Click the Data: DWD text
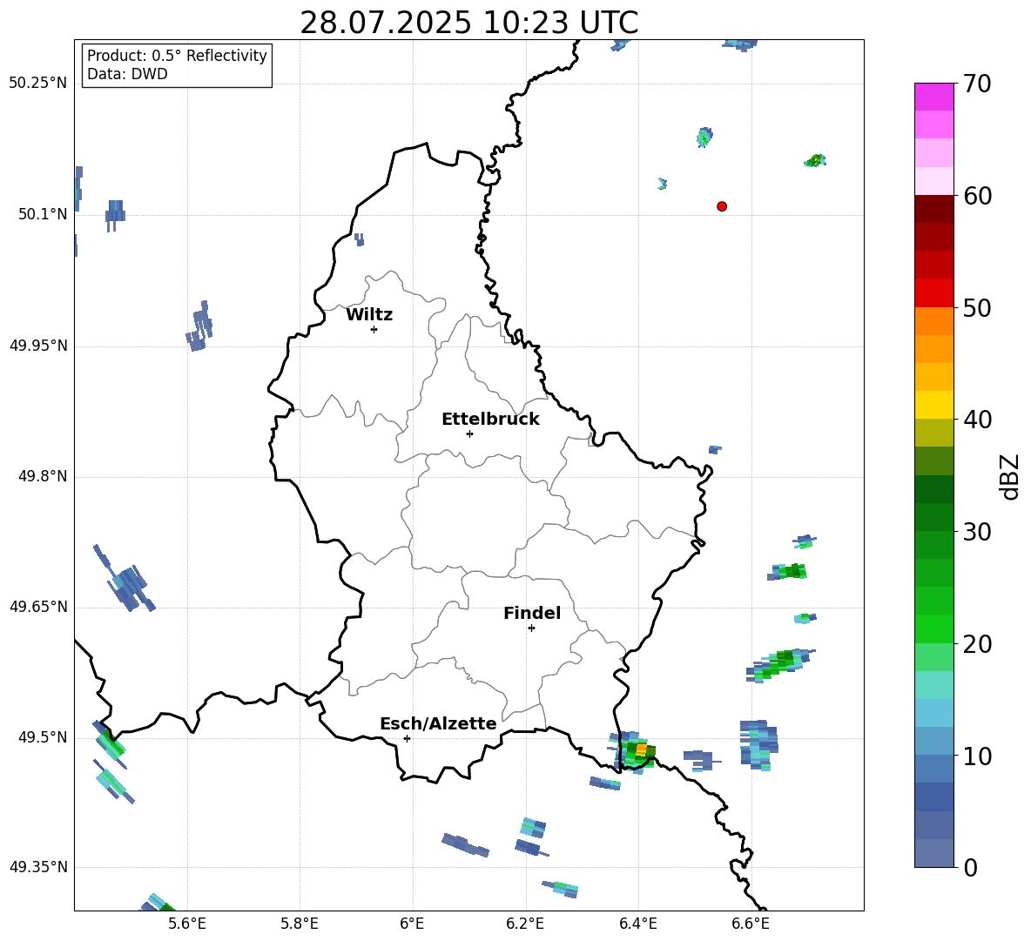 pyautogui.click(x=127, y=74)
